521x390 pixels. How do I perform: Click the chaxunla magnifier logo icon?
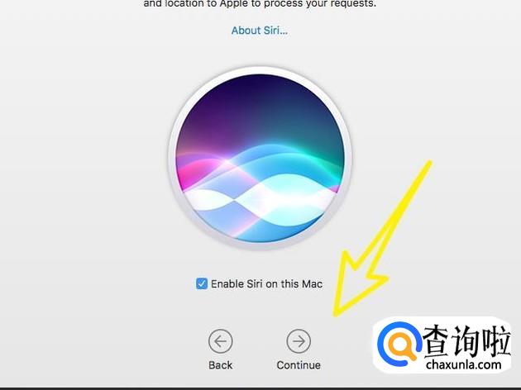click(399, 345)
